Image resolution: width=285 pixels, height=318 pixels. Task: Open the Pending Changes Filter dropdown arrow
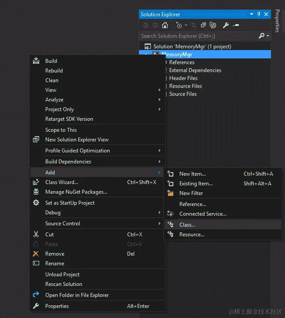186,25
